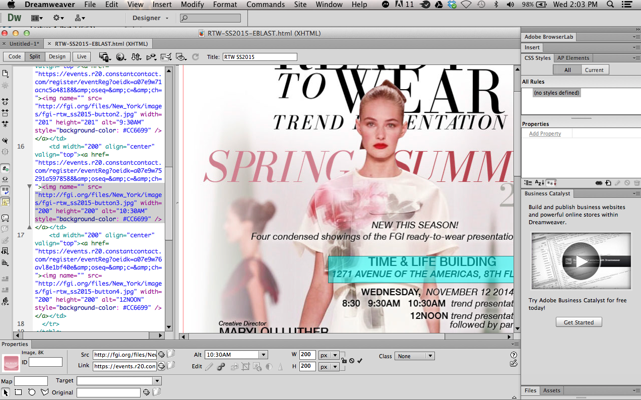Toggle Syntax Error Alerts icon
The image size is (641, 400).
6,202
